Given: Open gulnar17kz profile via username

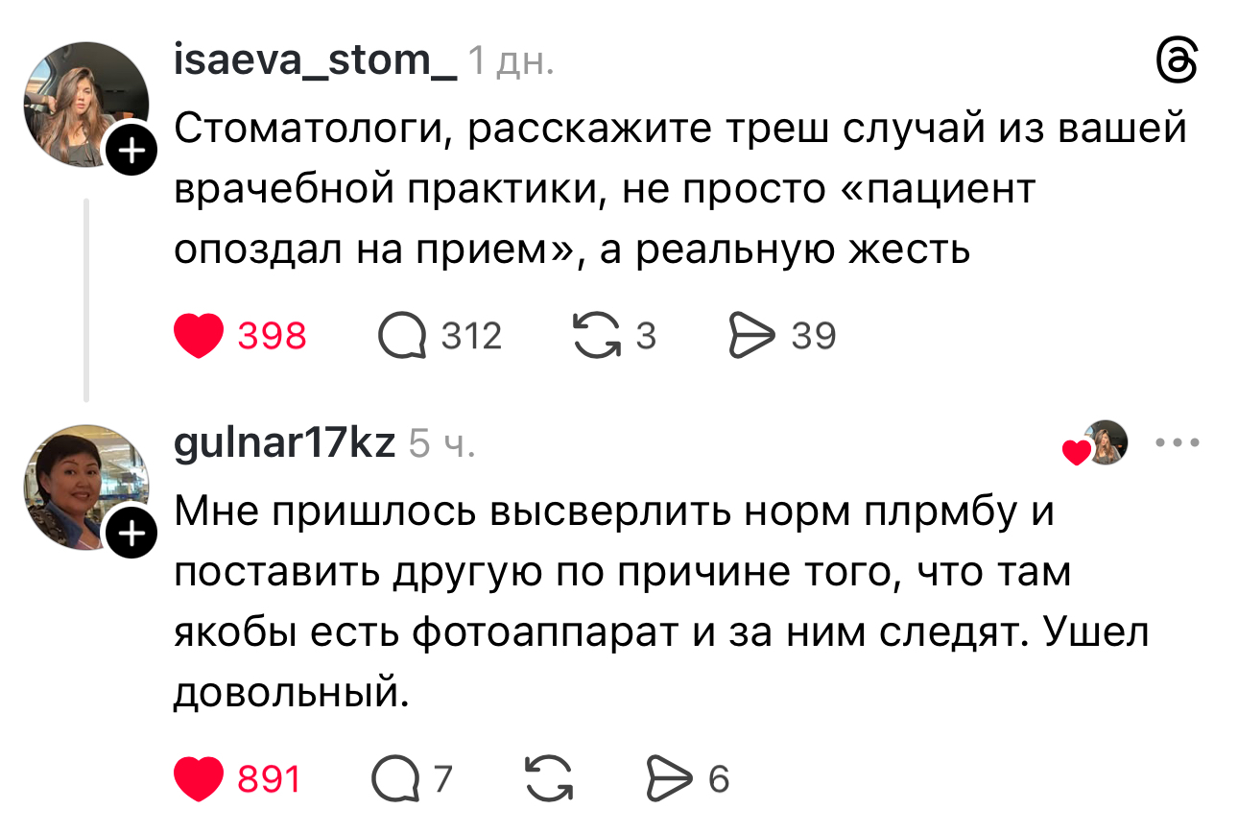Looking at the screenshot, I should point(285,442).
